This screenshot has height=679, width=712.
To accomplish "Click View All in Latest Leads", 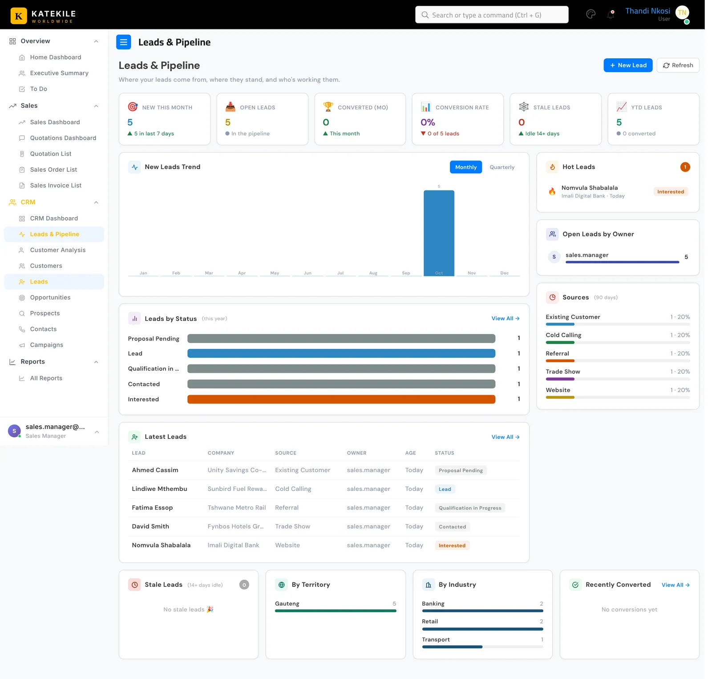I will coord(506,437).
